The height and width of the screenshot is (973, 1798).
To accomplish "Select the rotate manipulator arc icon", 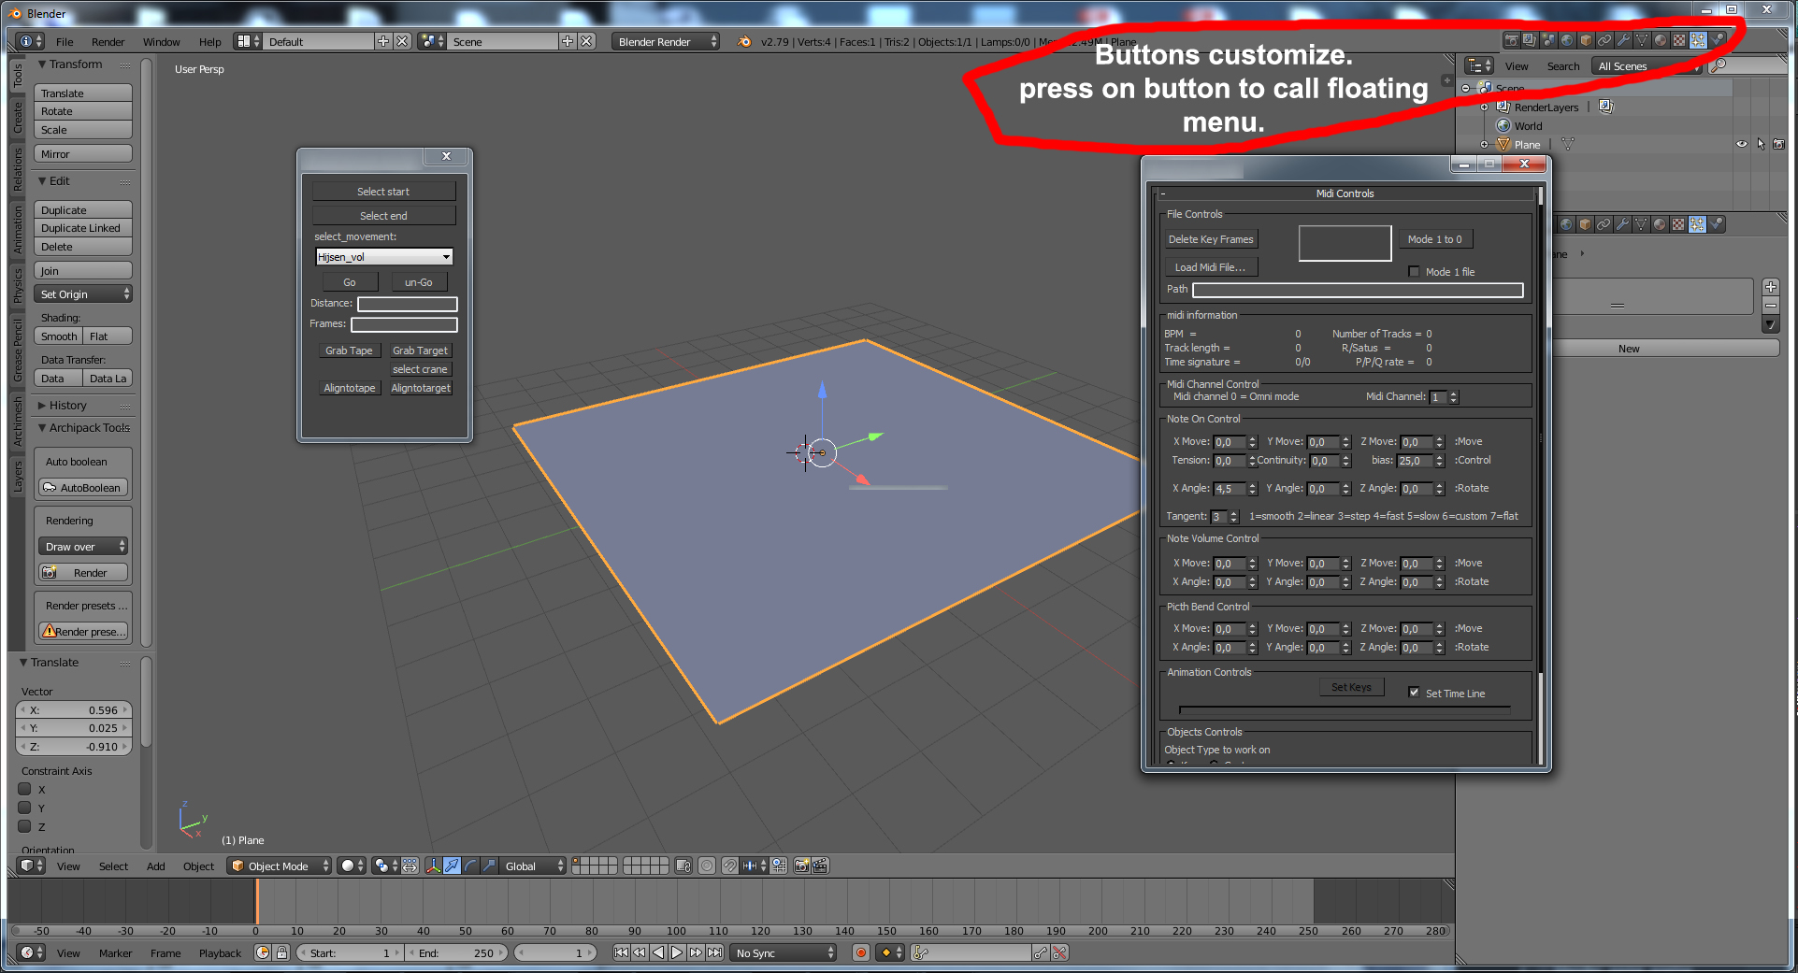I will pyautogui.click(x=470, y=866).
